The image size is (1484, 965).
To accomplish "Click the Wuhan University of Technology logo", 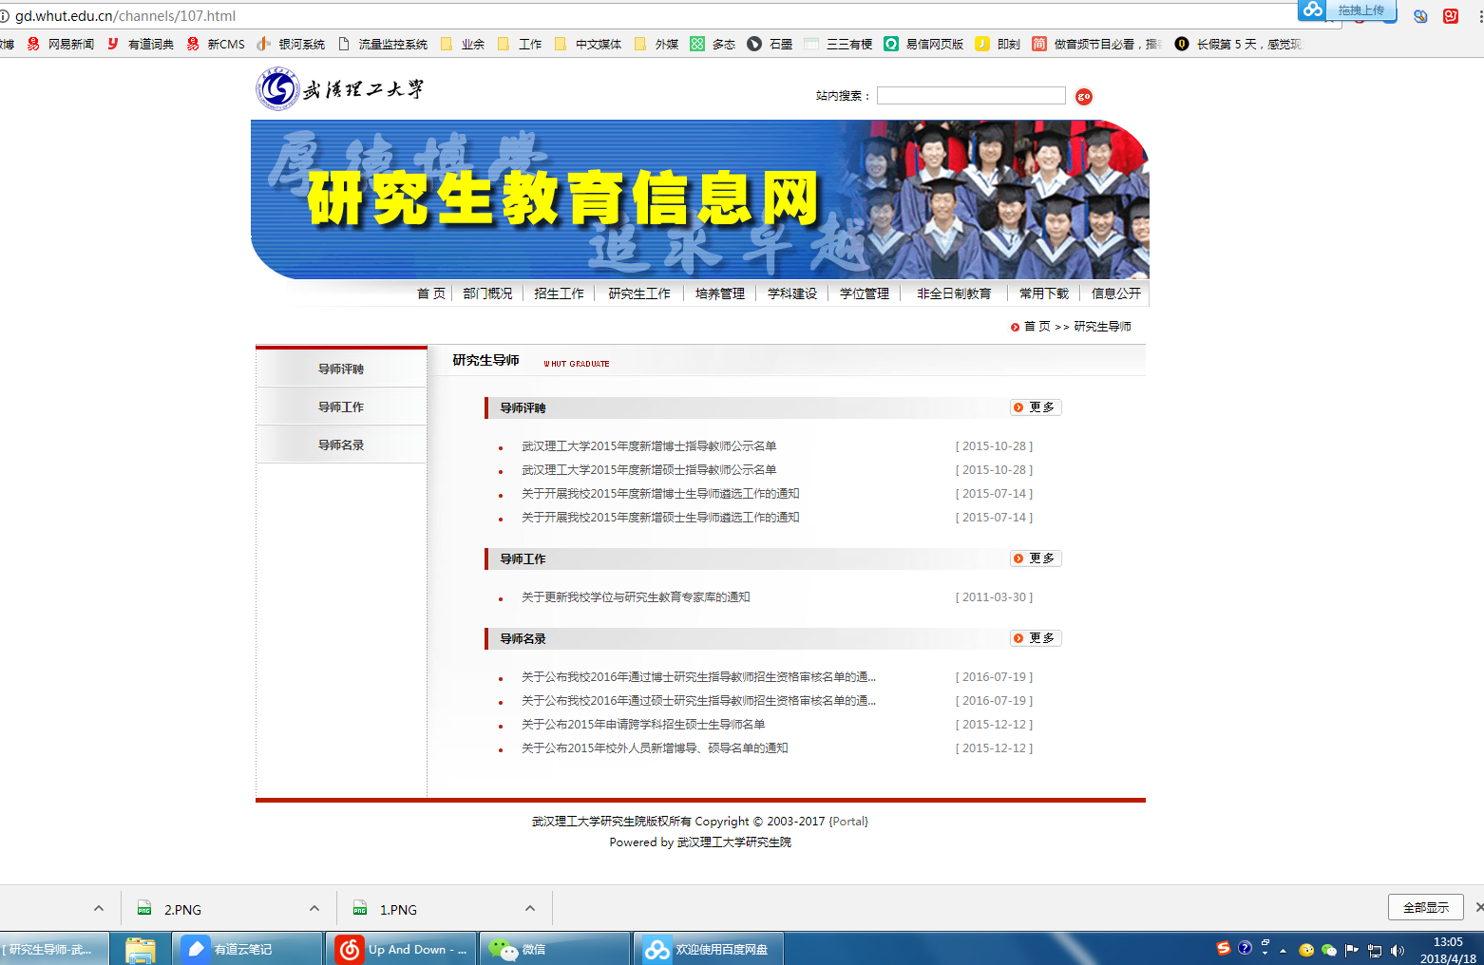I will pyautogui.click(x=339, y=89).
